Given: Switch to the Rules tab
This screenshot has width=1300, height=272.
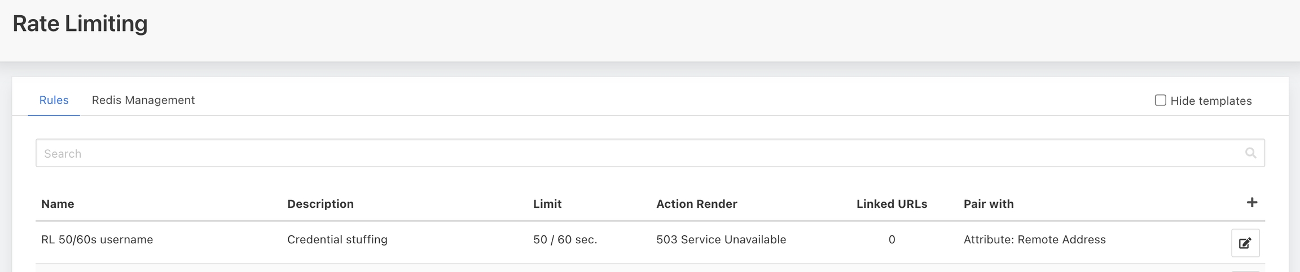Looking at the screenshot, I should pos(54,100).
